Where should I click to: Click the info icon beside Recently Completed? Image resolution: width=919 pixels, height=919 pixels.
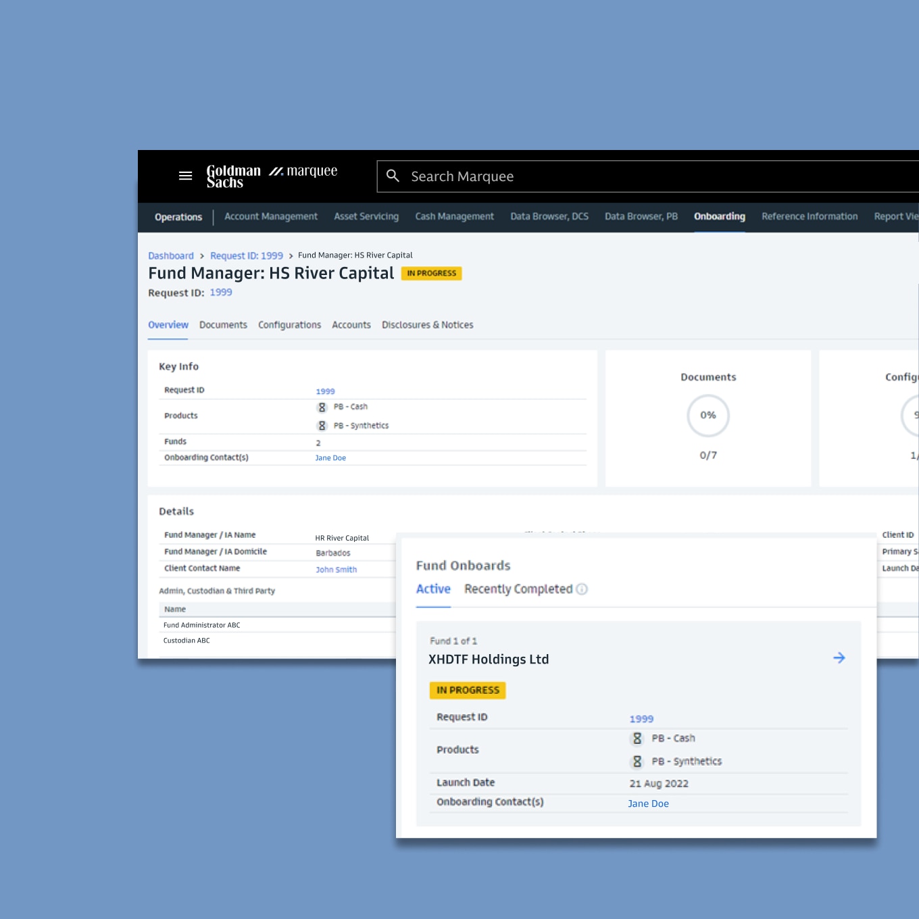coord(582,589)
